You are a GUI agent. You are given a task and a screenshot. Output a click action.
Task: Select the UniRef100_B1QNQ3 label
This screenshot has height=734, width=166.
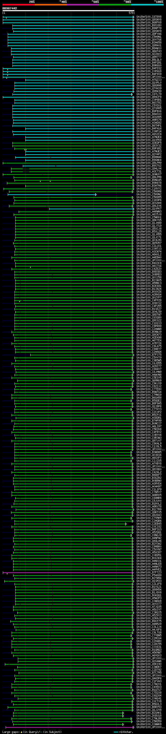pos(149,650)
